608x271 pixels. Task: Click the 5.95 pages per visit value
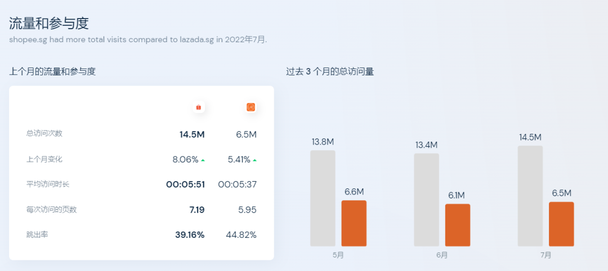[x=247, y=210]
